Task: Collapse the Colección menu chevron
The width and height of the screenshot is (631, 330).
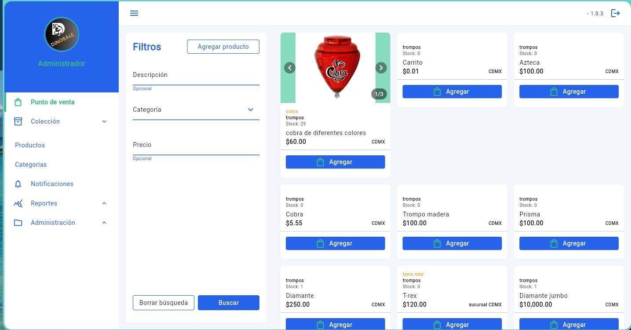Action: (104, 121)
